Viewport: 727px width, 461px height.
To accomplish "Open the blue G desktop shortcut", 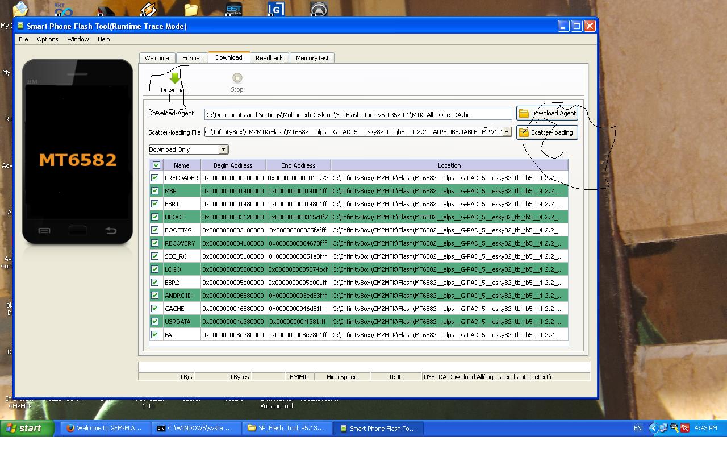I will click(x=276, y=9).
